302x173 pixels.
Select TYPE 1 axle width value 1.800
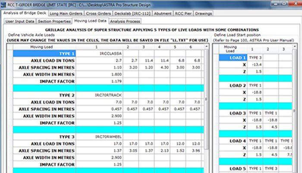pyautogui.click(x=100, y=74)
